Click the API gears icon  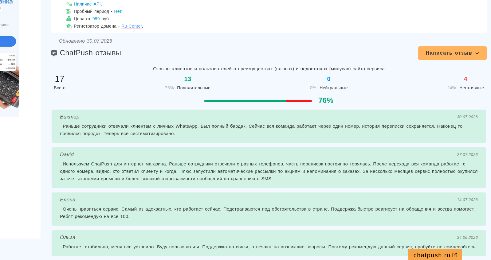69,4
